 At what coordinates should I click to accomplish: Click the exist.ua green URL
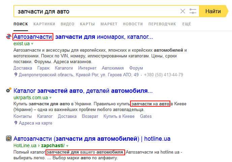coord(22,44)
